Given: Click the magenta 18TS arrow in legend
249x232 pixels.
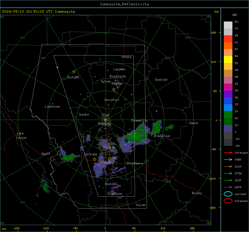Looking at the screenshot, I should coord(228,187).
